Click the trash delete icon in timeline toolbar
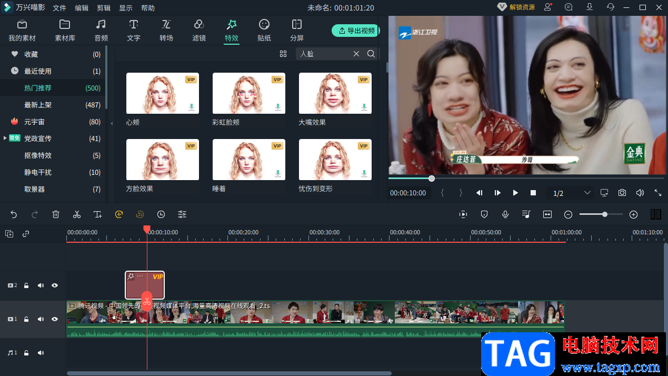The width and height of the screenshot is (668, 376). tap(56, 214)
